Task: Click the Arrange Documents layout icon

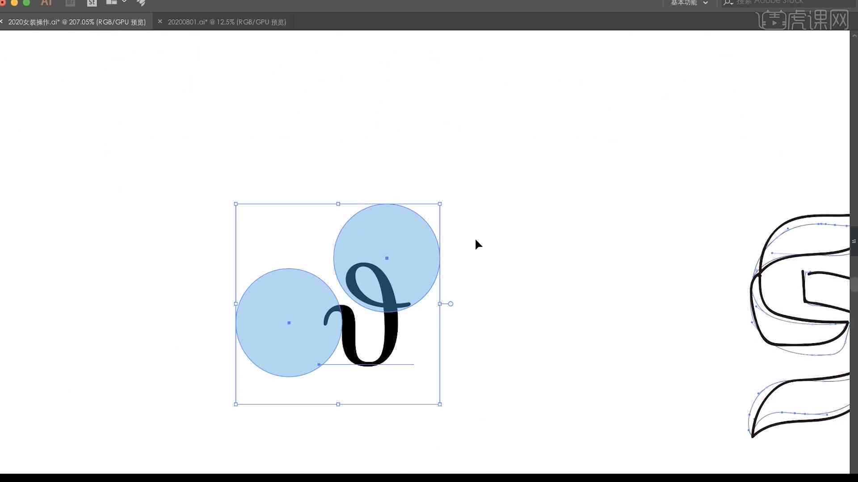Action: [111, 2]
